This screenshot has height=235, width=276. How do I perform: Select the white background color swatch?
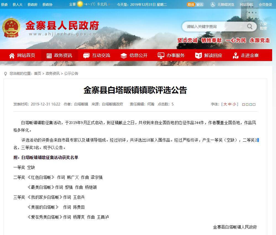(254, 104)
